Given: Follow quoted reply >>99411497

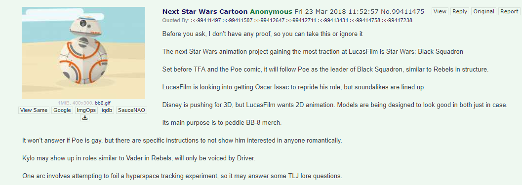Looking at the screenshot, I should click(206, 20).
